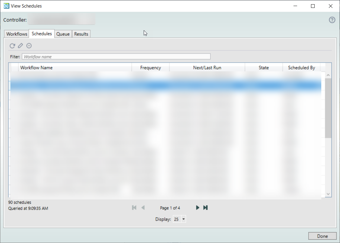Select the edit schedule pencil icon
340x243 pixels.
[20, 45]
